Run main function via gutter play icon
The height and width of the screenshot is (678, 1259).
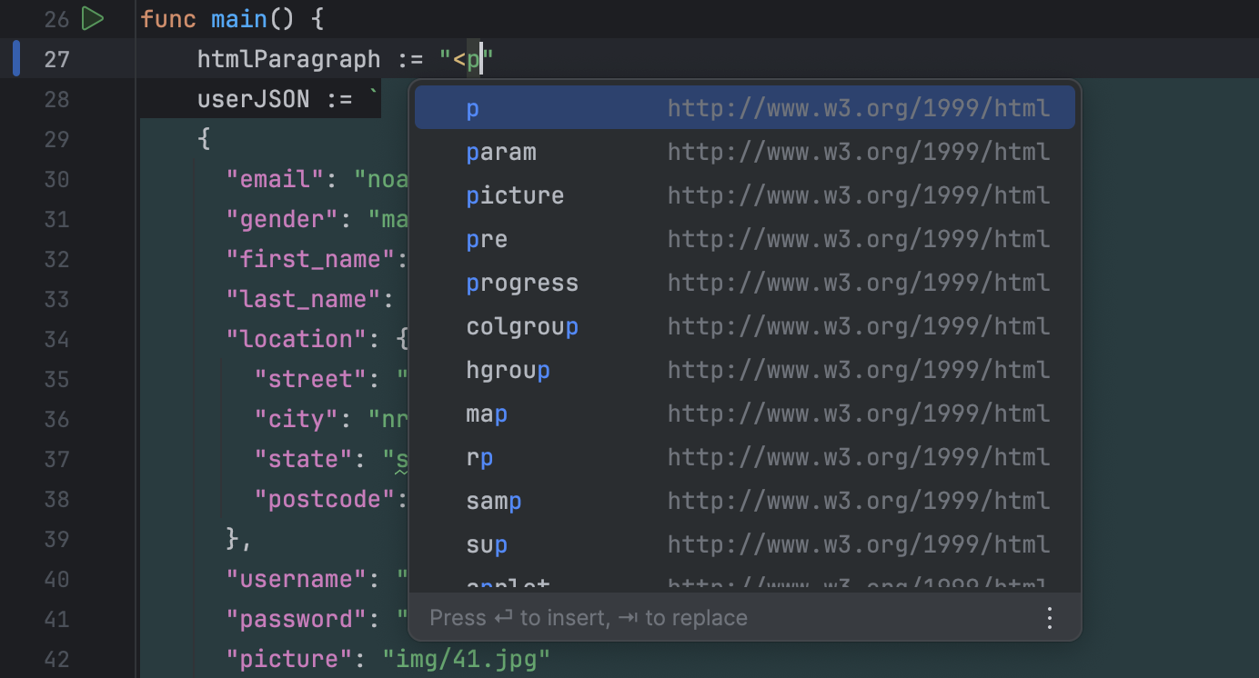tap(92, 18)
